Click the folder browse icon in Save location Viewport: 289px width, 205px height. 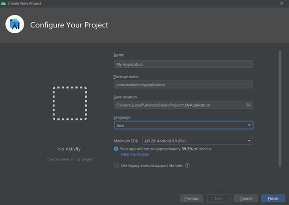click(x=248, y=105)
